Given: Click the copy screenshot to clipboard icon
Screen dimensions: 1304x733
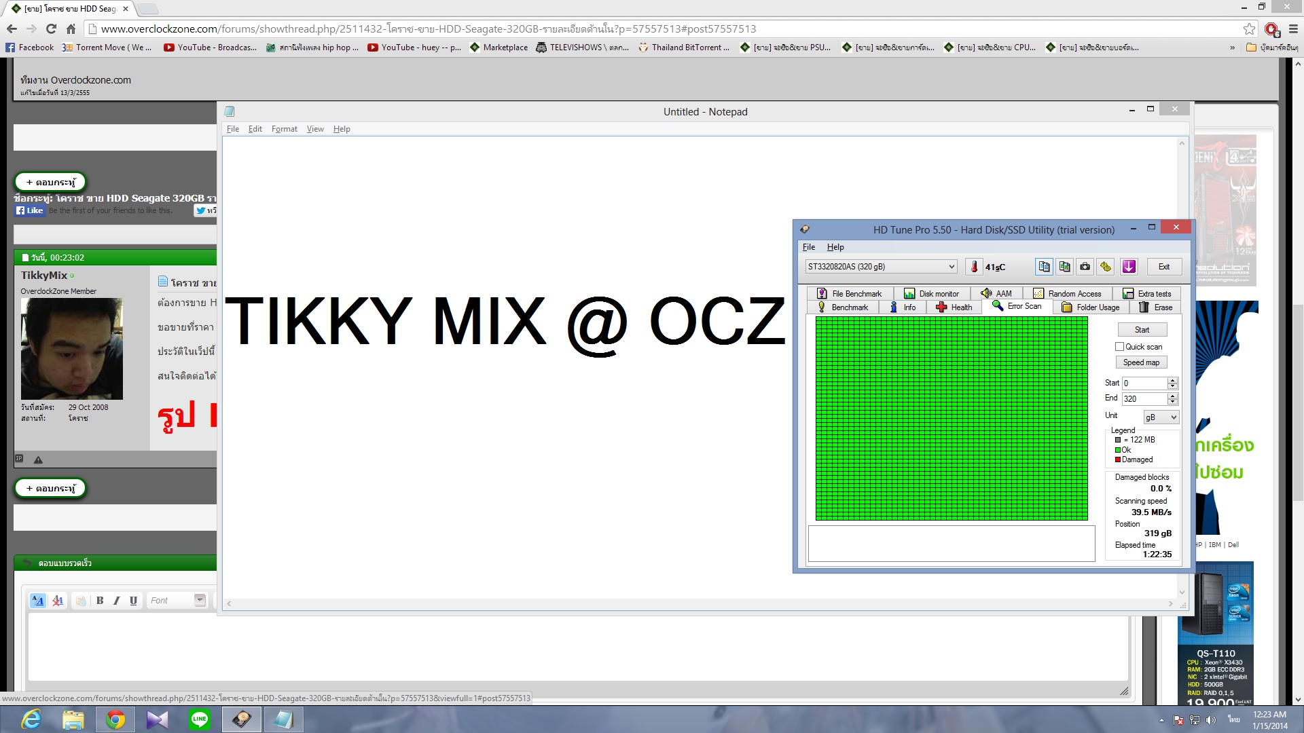Looking at the screenshot, I should pos(1064,267).
